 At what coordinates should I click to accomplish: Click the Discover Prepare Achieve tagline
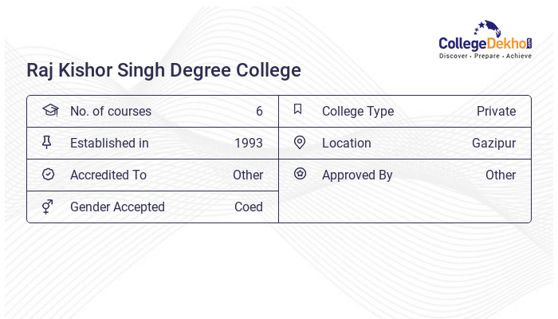tap(485, 57)
